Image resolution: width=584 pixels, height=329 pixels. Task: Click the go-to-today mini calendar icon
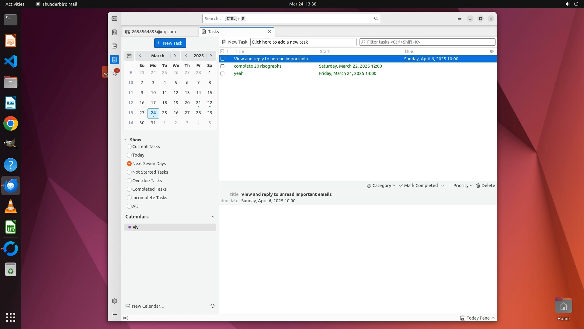point(129,56)
